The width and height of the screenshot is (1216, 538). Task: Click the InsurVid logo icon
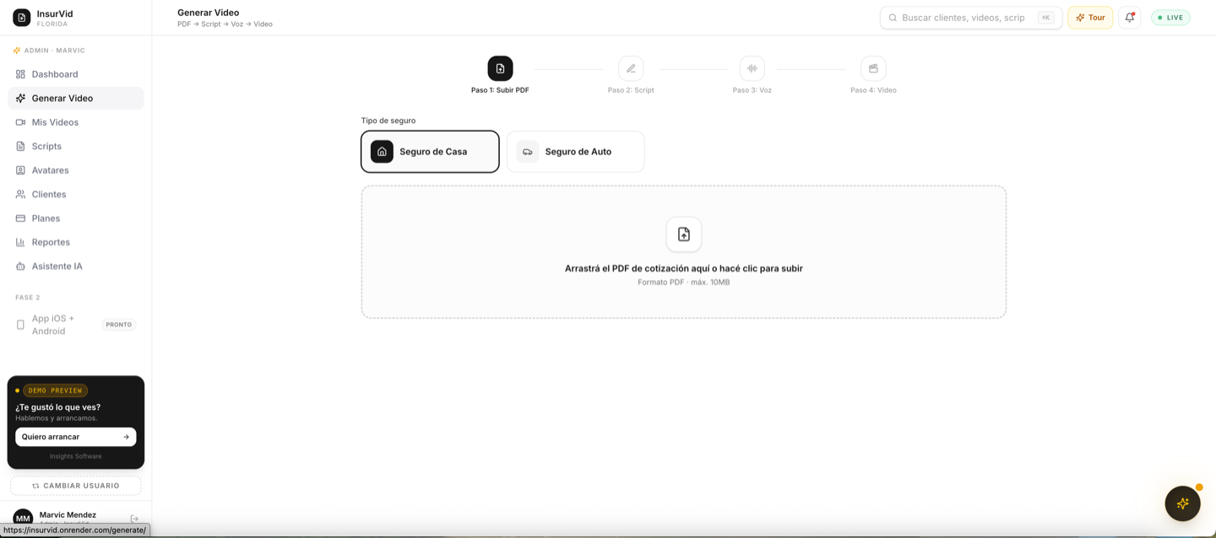(22, 17)
